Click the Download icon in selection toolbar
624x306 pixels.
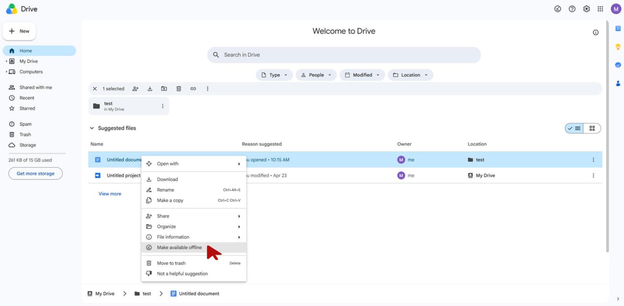click(x=150, y=89)
